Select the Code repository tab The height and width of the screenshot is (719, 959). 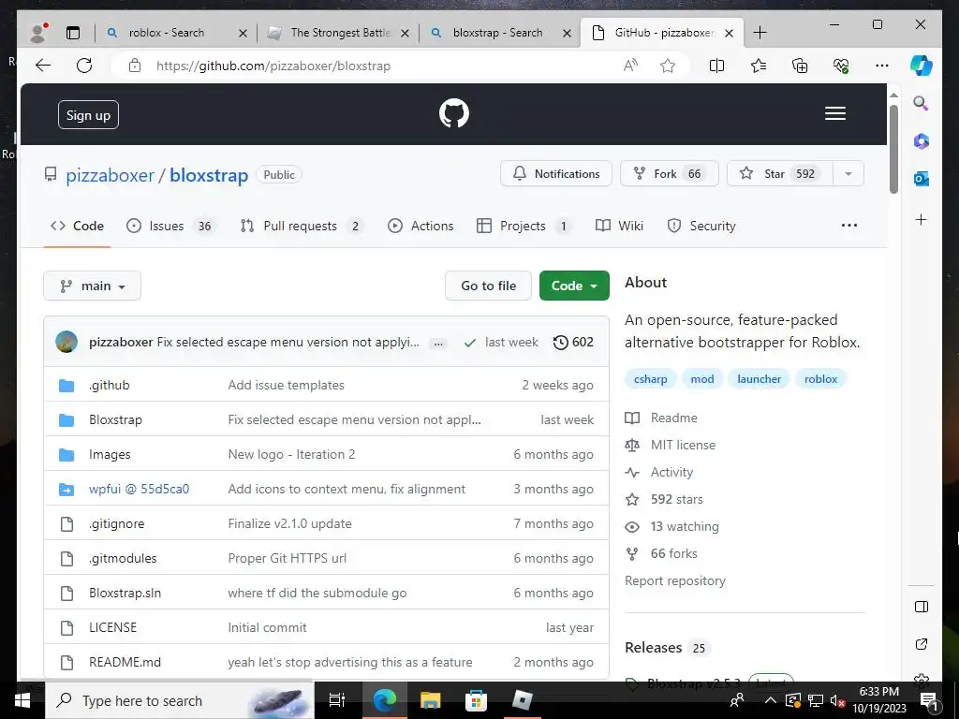(77, 227)
